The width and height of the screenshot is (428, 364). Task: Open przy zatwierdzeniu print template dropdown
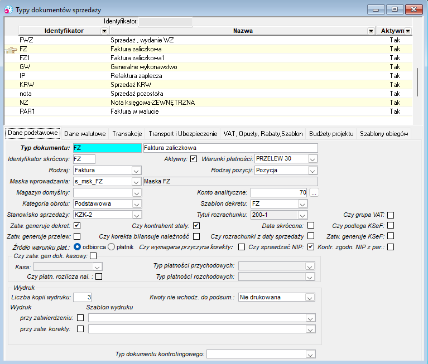310,318
